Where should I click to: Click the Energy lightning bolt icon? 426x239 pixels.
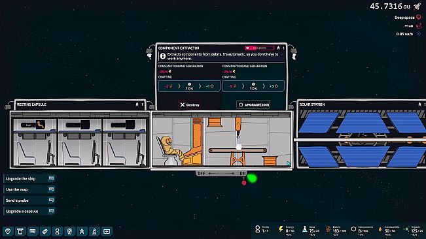(281, 229)
